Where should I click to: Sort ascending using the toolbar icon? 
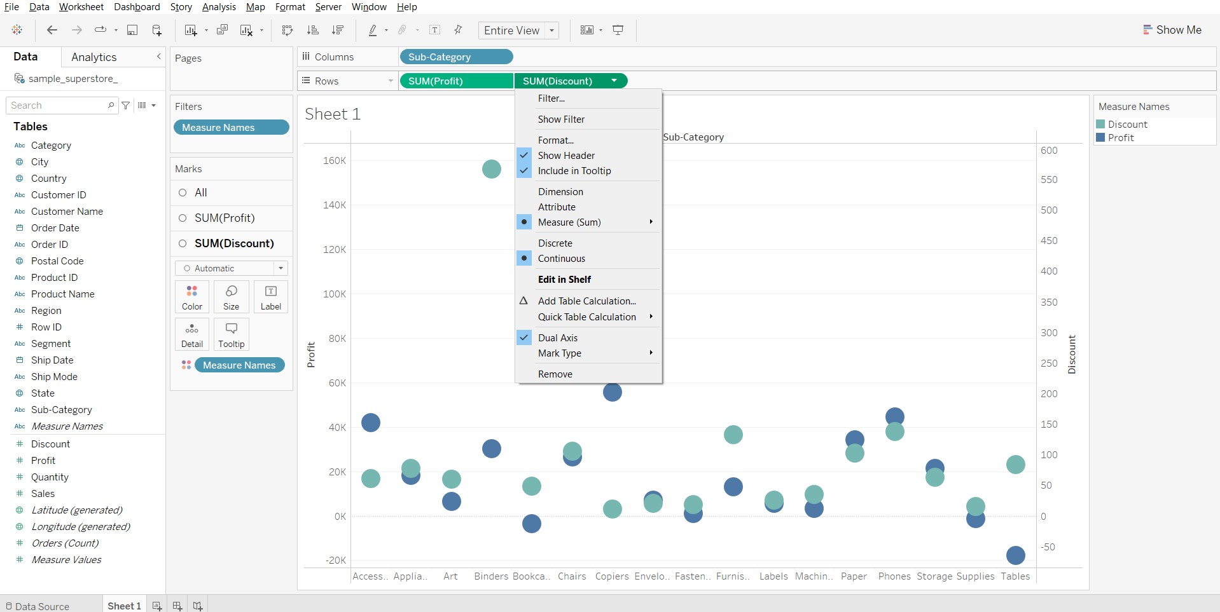[x=312, y=30]
